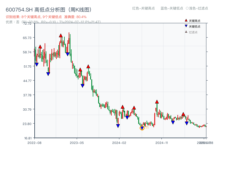Click the 37.78 y-axis label
The width and height of the screenshot is (229, 172).
[27, 95]
